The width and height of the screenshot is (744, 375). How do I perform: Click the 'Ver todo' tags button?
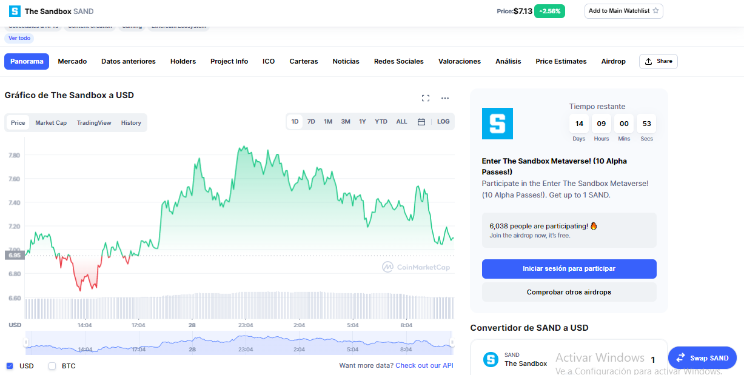19,38
